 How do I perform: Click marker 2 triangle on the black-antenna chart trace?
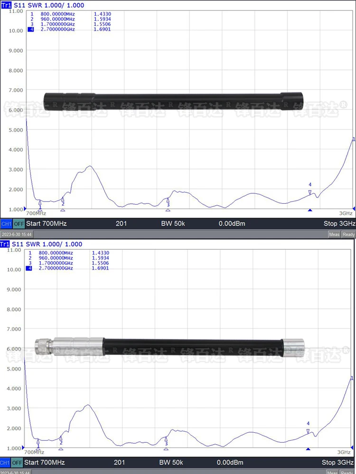tap(63, 200)
